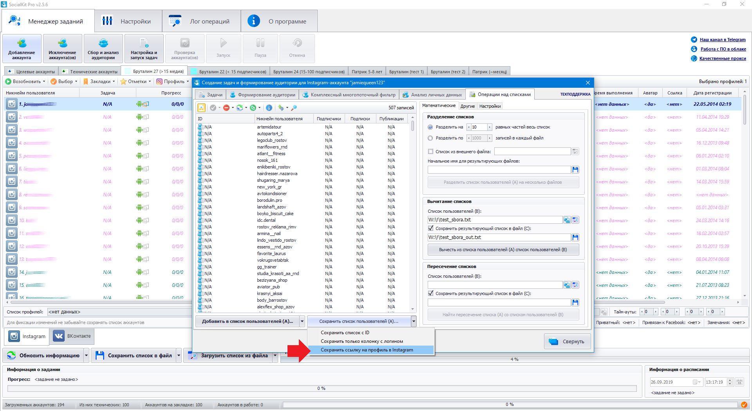Click the up-down arrows sort icon
The image size is (752, 411).
pyautogui.click(x=281, y=108)
